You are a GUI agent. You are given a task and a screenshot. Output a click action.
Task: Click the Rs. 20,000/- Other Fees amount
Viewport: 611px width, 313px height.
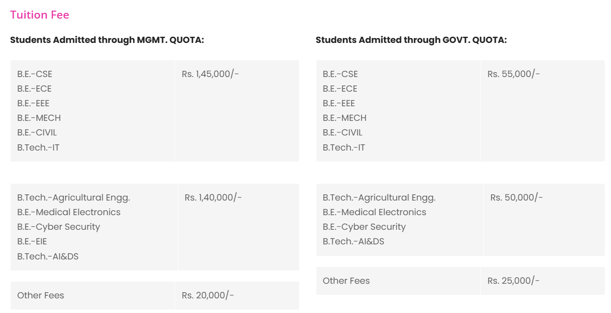[208, 295]
